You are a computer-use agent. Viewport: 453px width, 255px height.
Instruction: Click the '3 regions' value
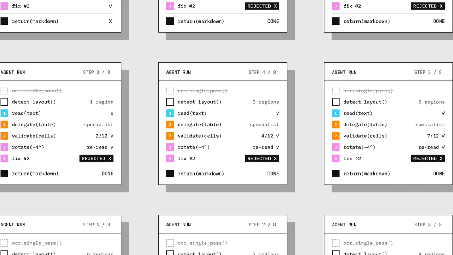[266, 102]
